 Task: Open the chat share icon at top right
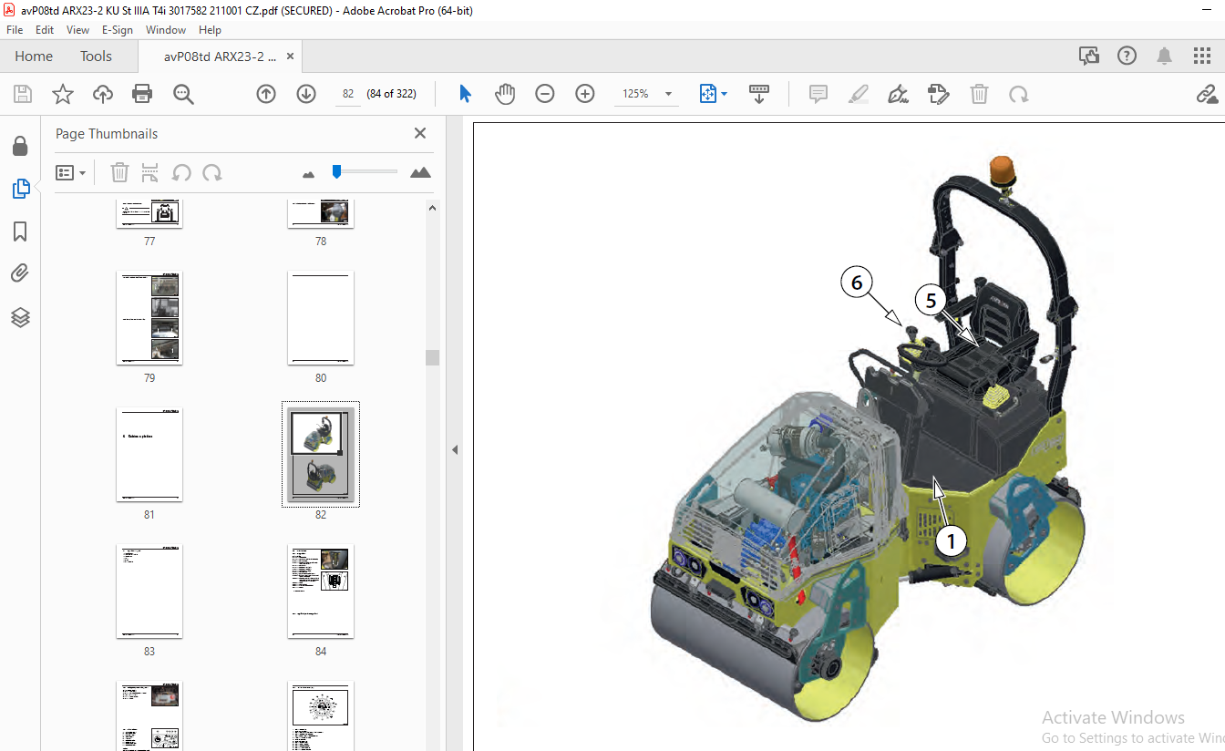1089,56
